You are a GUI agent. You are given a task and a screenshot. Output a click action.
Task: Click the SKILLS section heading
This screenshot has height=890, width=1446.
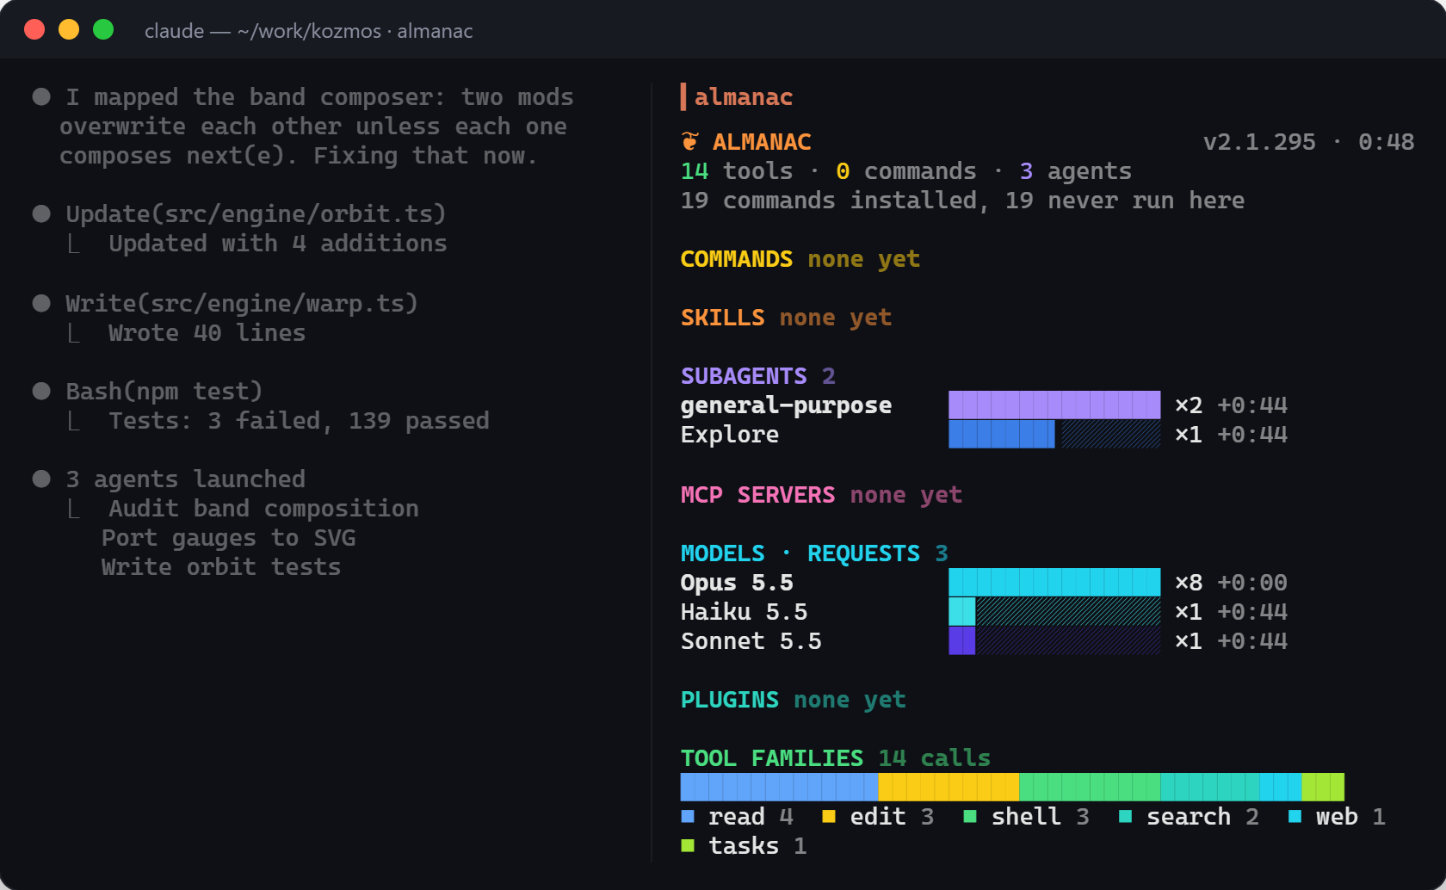[723, 318]
